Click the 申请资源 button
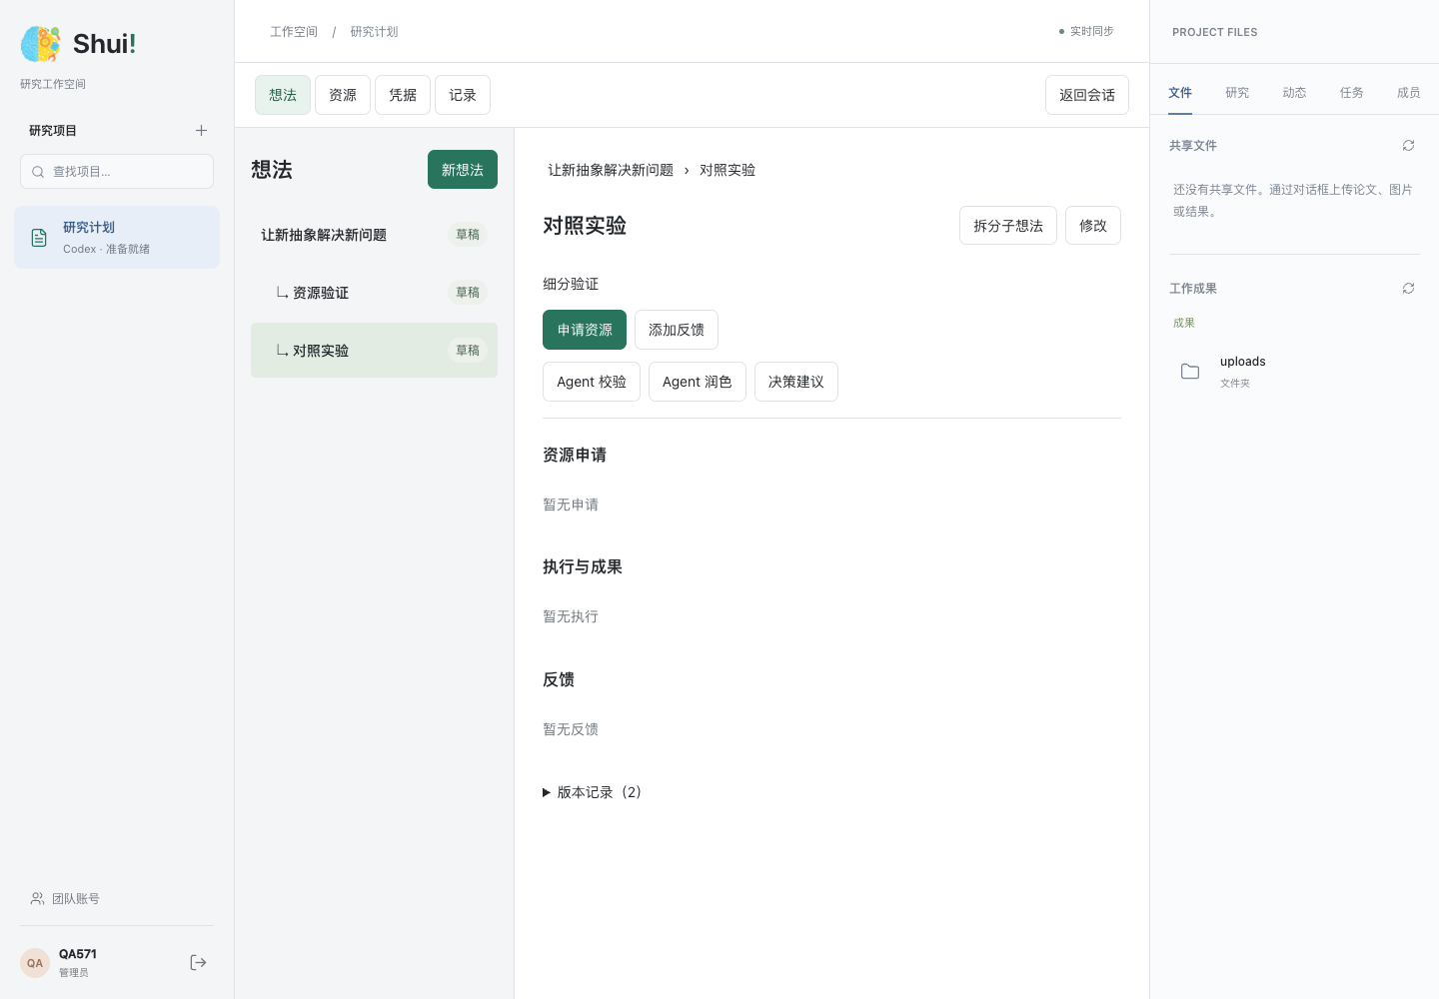1439x999 pixels. pyautogui.click(x=585, y=330)
